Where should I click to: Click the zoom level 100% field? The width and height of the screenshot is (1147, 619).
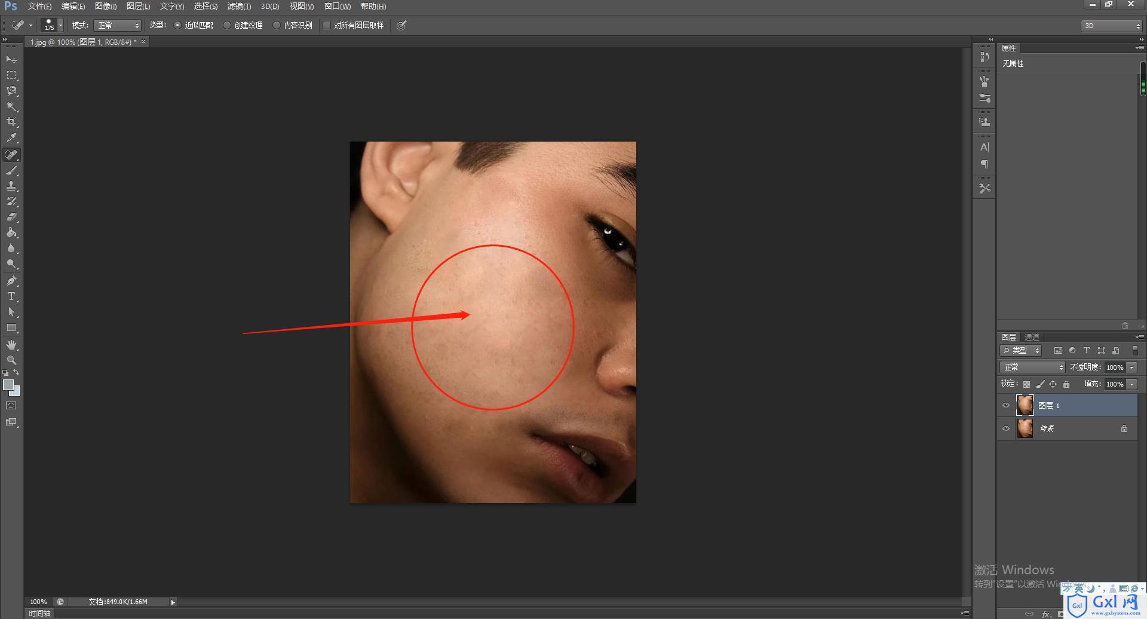[x=38, y=602]
